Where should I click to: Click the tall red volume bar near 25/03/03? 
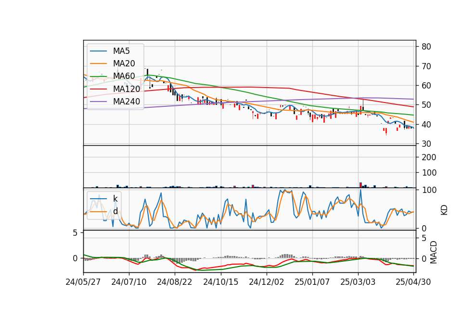[x=360, y=185]
